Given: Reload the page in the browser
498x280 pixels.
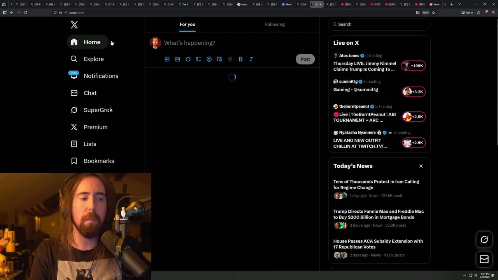Looking at the screenshot, I should [x=26, y=12].
